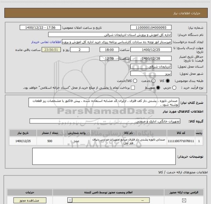The height and width of the screenshot is (204, 211).
Task: Select the response deadline date 1400/12/25 field
Action: click(x=151, y=50)
